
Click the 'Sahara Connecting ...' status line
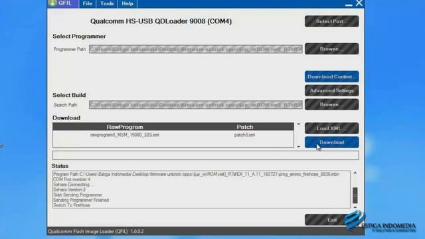(74, 185)
